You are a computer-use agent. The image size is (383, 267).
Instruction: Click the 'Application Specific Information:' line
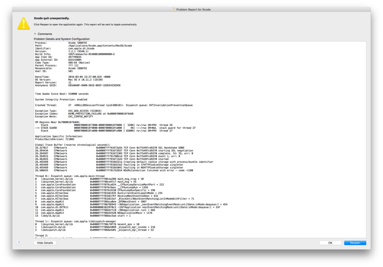coord(59,136)
